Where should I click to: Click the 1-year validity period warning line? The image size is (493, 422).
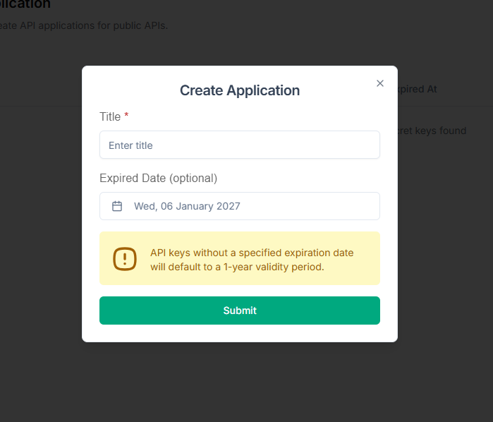tap(237, 267)
